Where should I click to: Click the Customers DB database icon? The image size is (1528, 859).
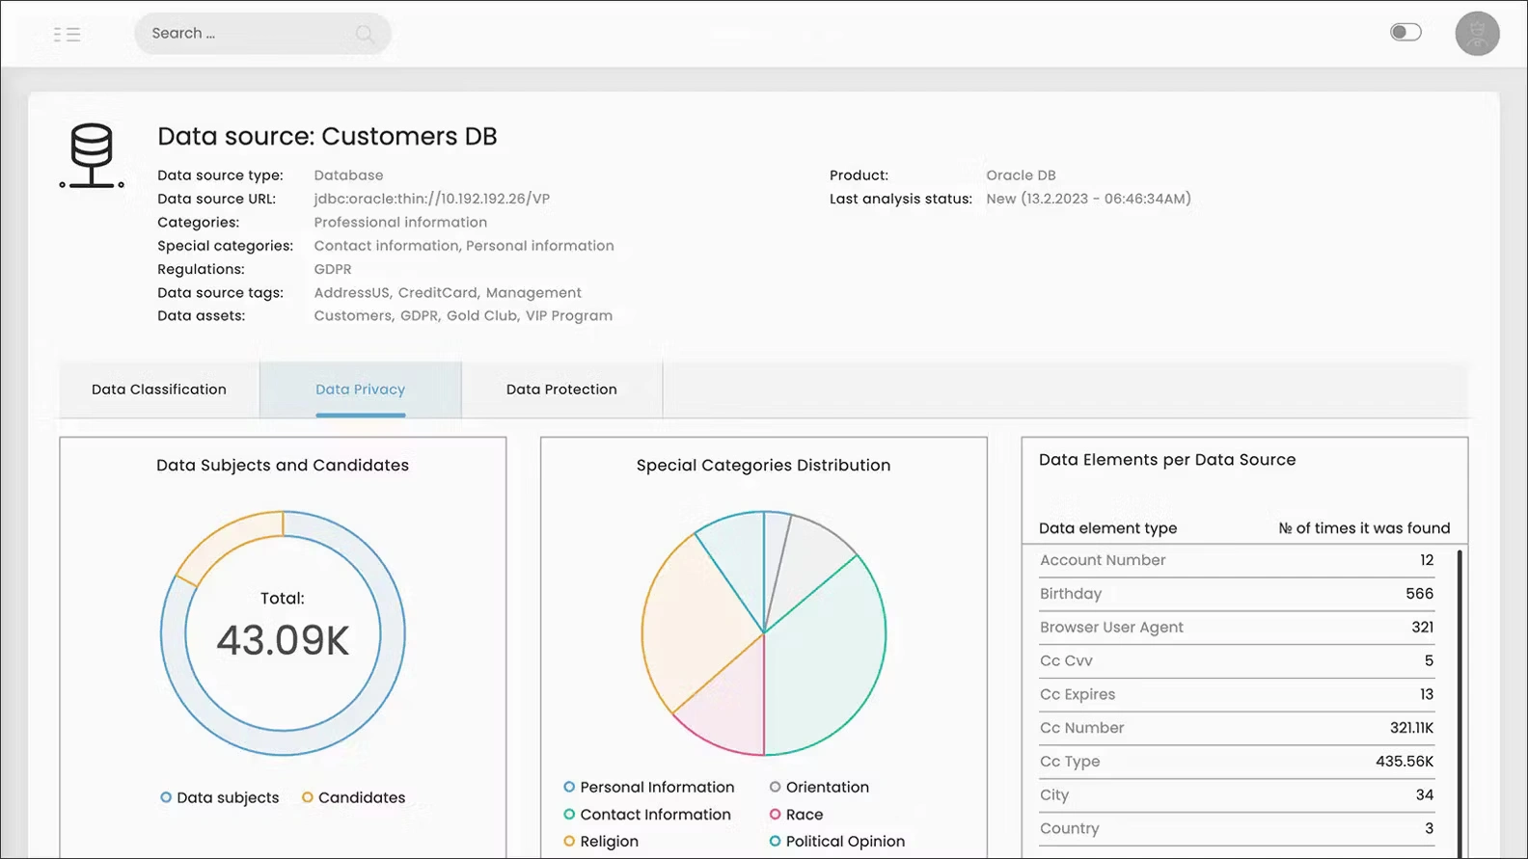pyautogui.click(x=92, y=155)
